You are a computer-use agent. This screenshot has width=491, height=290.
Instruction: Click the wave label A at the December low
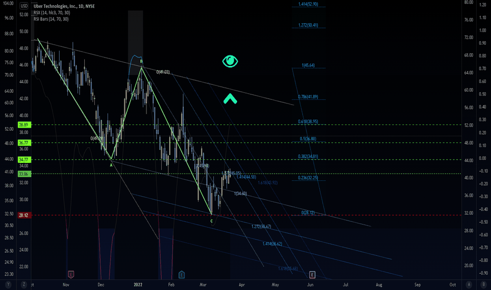111,165
